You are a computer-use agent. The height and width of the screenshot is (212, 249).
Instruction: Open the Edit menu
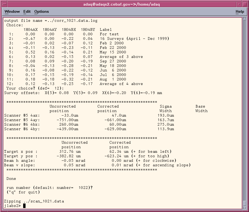click(x=27, y=12)
